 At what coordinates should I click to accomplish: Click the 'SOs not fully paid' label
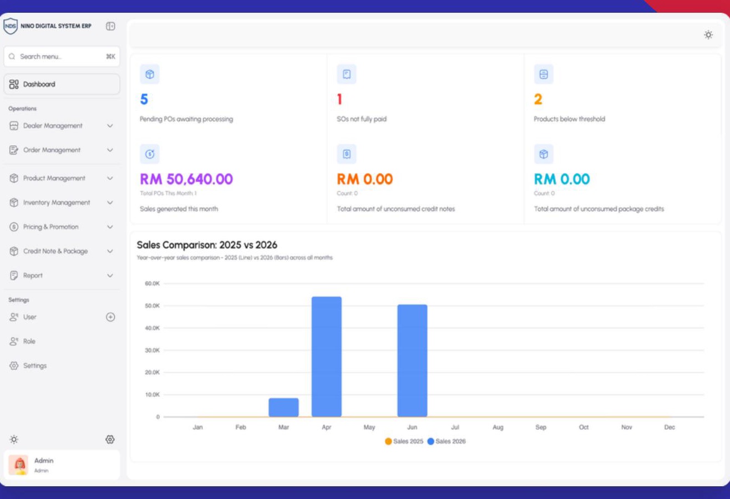362,119
